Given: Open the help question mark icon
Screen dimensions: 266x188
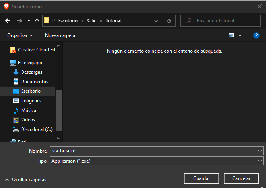Looking at the screenshot, I should click(256, 35).
